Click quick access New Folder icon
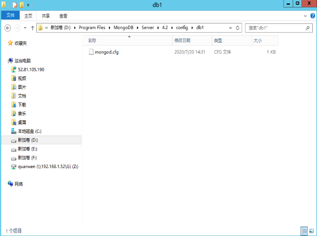Image resolution: width=317 pixels, height=236 pixels. click(x=22, y=5)
